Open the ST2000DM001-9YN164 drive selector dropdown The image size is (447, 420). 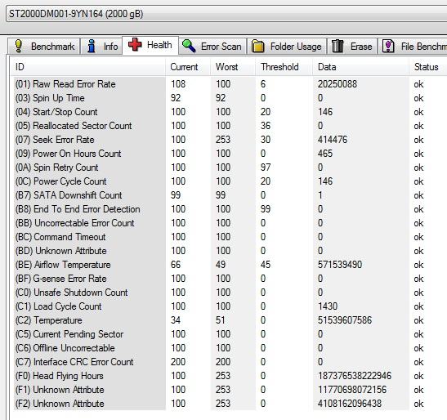(x=226, y=14)
